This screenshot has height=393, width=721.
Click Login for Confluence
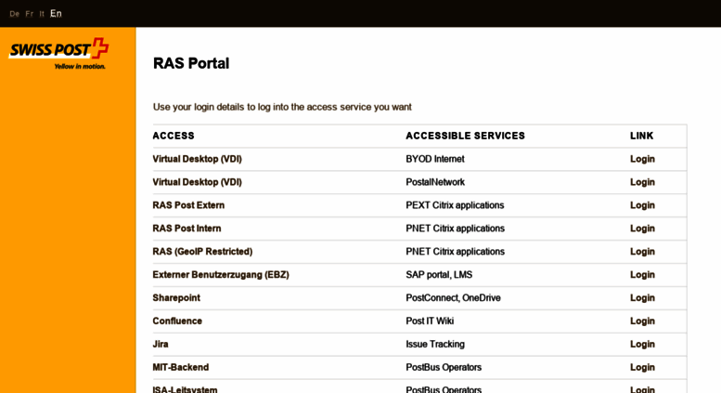pyautogui.click(x=642, y=321)
